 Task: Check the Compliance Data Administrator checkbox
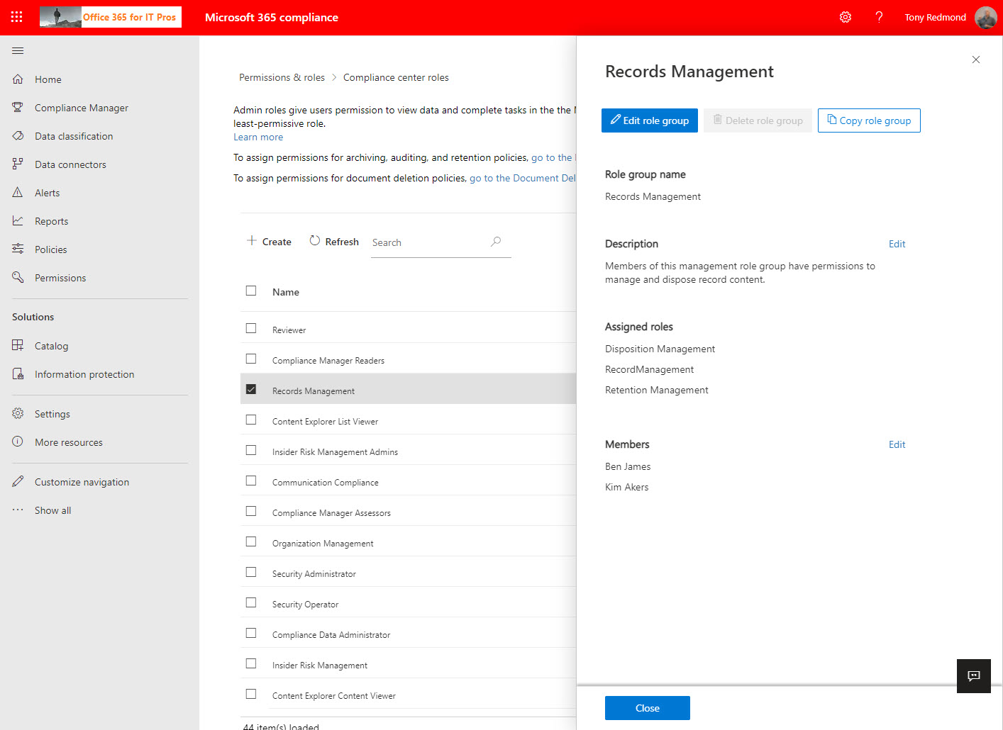251,633
